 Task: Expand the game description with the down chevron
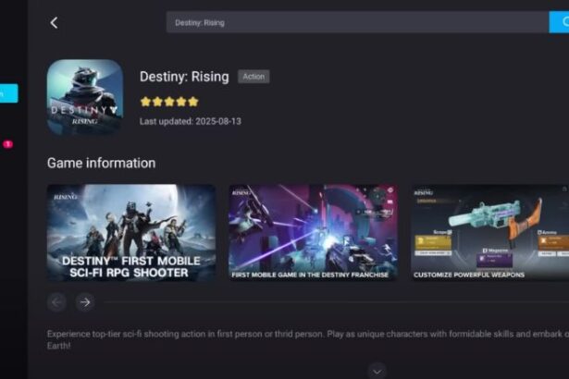377,372
